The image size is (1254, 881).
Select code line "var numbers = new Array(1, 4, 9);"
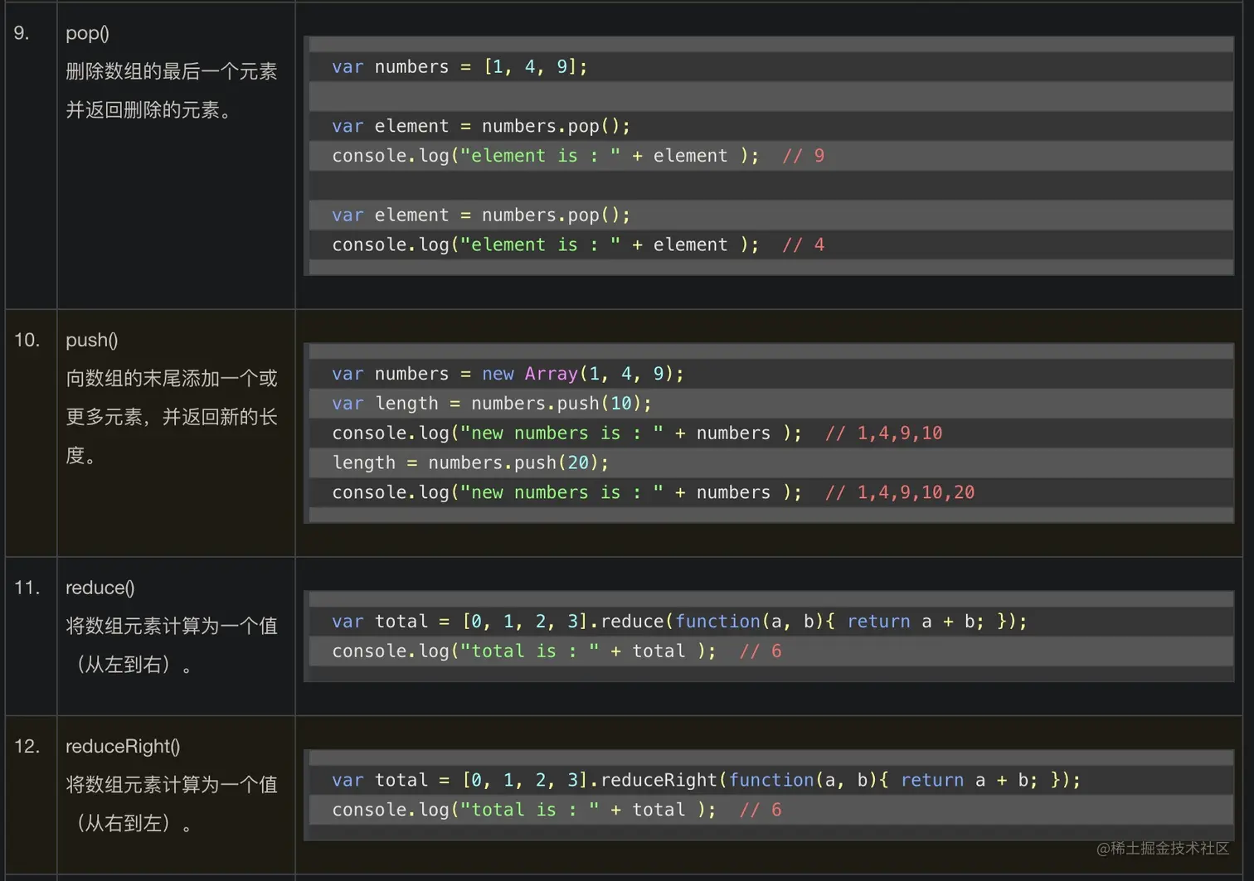click(508, 374)
